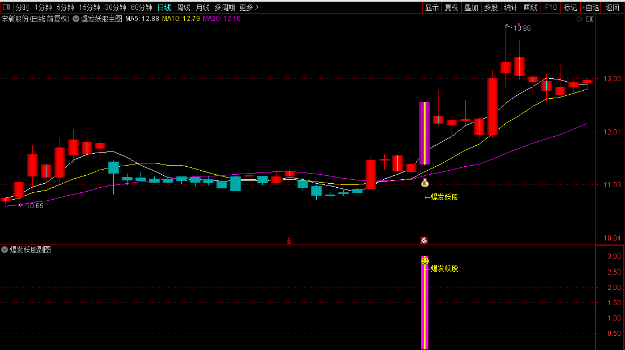
Task: Click the 1.00 sub-chart axis value
Action: tap(614, 318)
